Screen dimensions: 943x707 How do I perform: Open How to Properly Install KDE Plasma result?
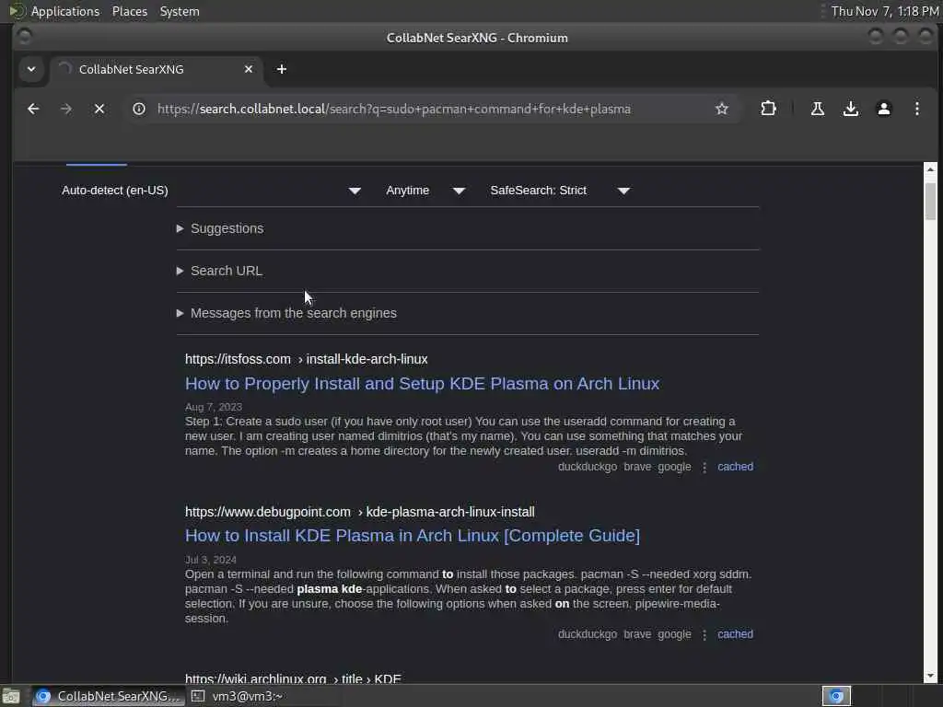[x=422, y=384]
